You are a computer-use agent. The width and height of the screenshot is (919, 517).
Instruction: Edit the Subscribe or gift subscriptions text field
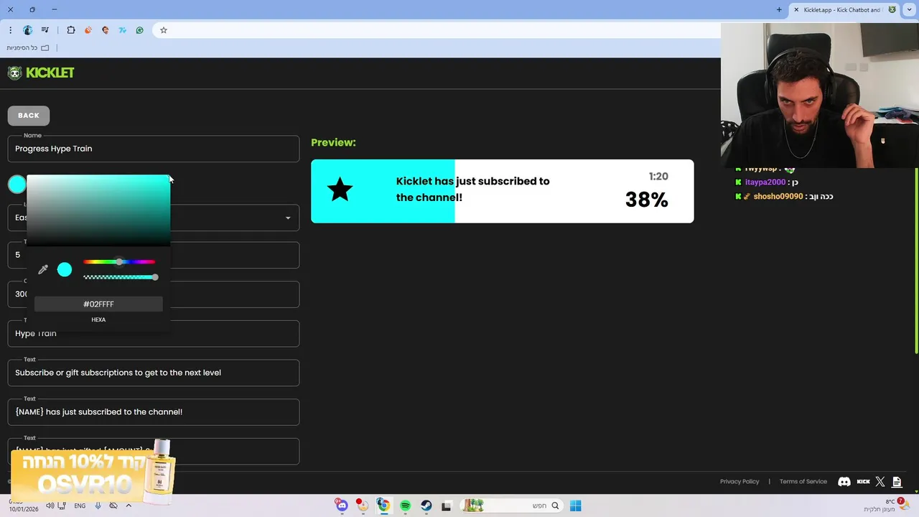click(x=154, y=373)
